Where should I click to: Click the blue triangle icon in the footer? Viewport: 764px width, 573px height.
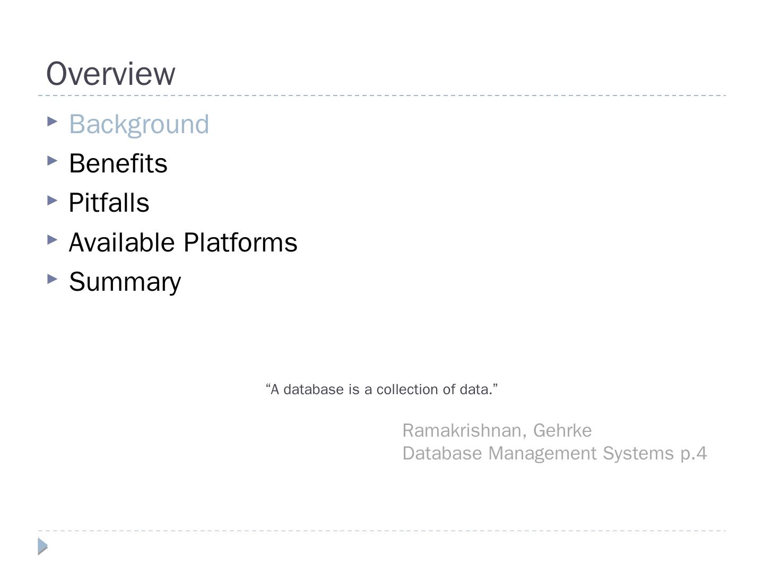coord(43,546)
